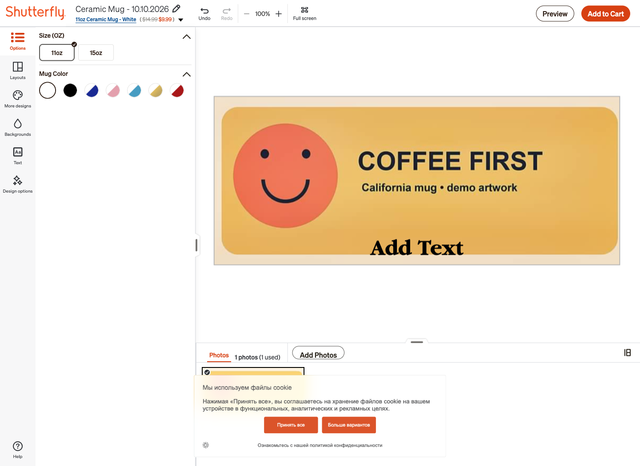Viewport: 640px width, 466px height.
Task: Choose the pink mug color swatch
Action: point(113,91)
